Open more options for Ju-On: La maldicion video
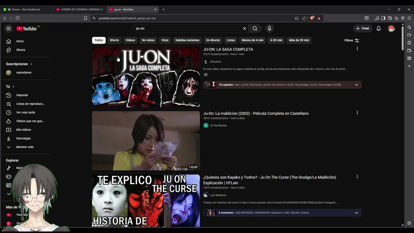The image size is (414, 233). pos(357,113)
